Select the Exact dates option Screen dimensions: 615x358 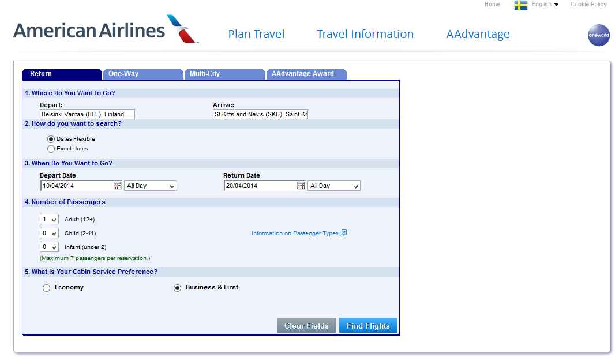pyautogui.click(x=51, y=149)
